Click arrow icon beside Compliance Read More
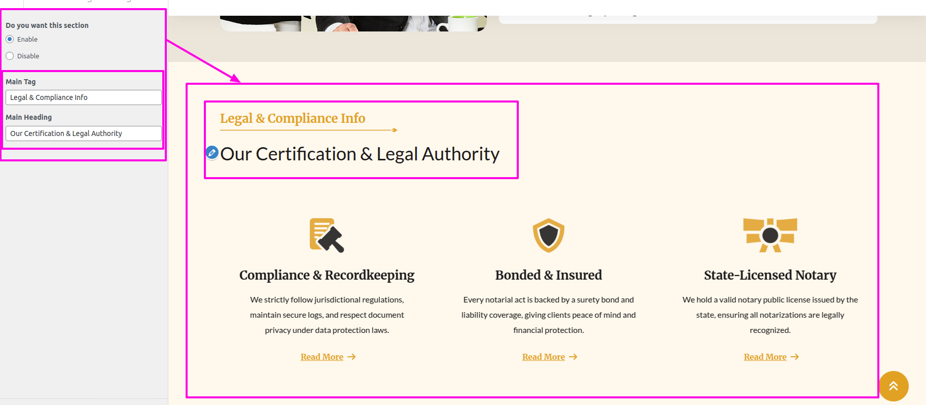 [x=351, y=357]
